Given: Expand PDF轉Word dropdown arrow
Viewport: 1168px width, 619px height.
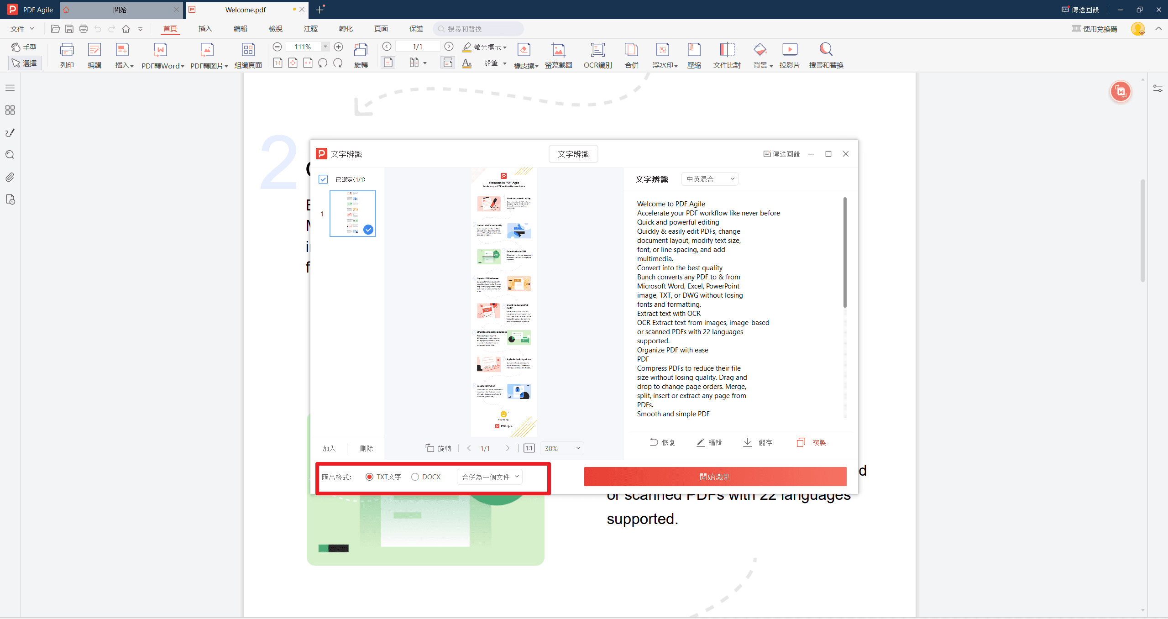Looking at the screenshot, I should [x=182, y=66].
